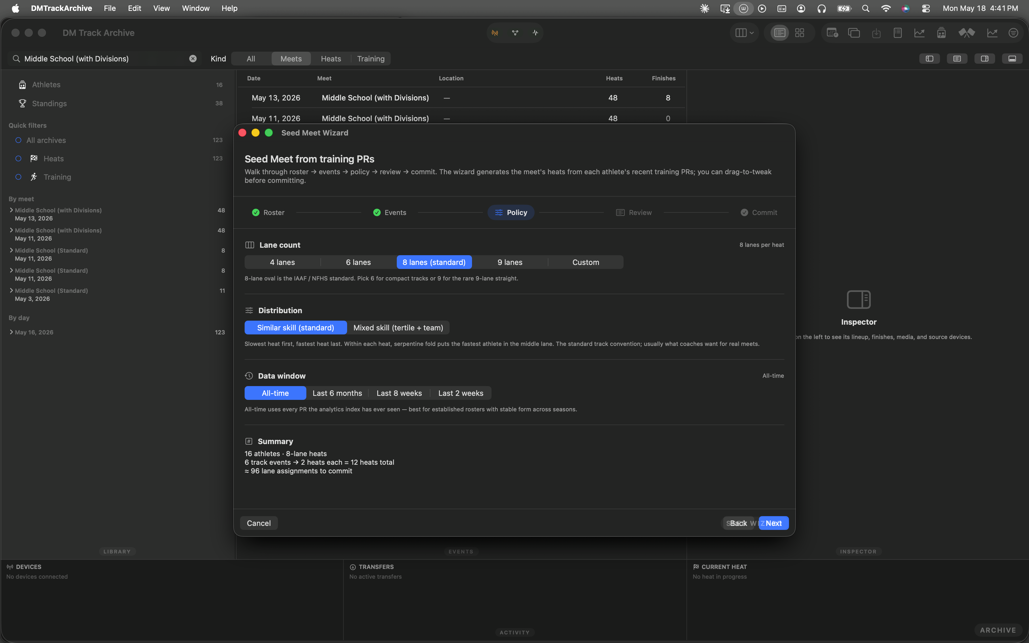1029x643 pixels.
Task: Toggle the bottom panel layout icon
Action: pyautogui.click(x=1012, y=59)
